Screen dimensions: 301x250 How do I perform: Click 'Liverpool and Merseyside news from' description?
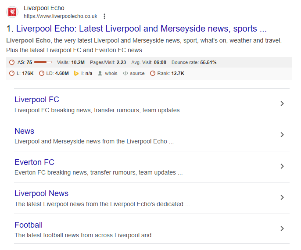pyautogui.click(x=94, y=141)
